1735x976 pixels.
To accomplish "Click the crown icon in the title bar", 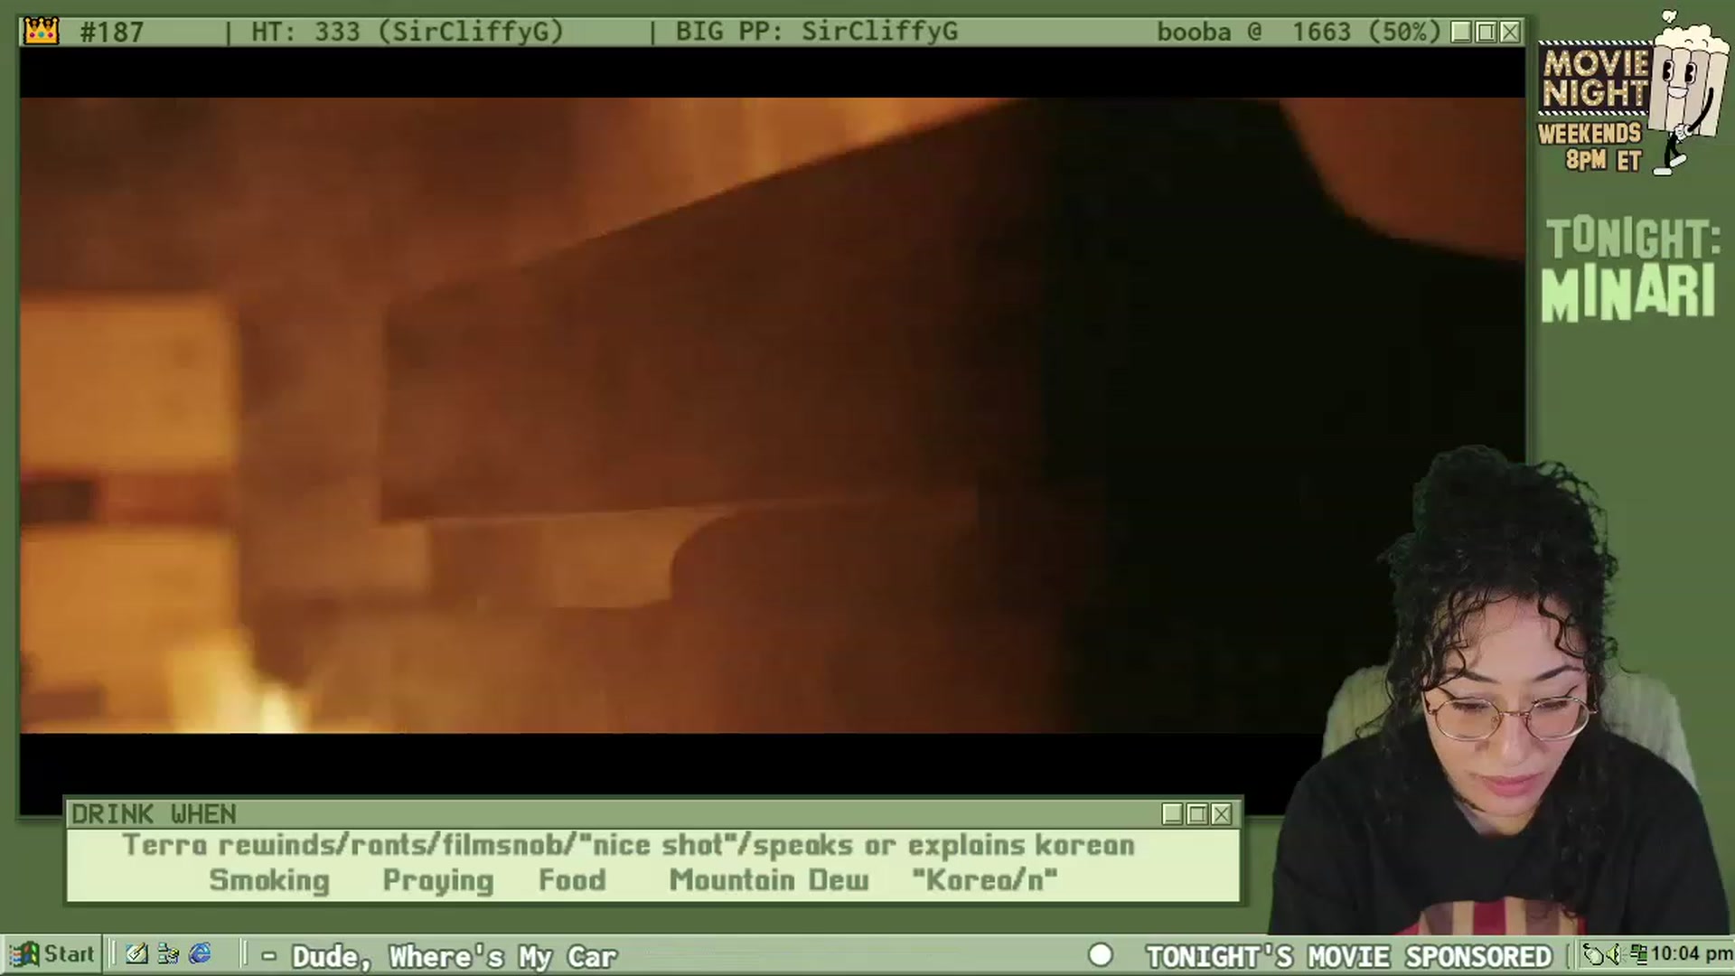I will click(x=42, y=32).
